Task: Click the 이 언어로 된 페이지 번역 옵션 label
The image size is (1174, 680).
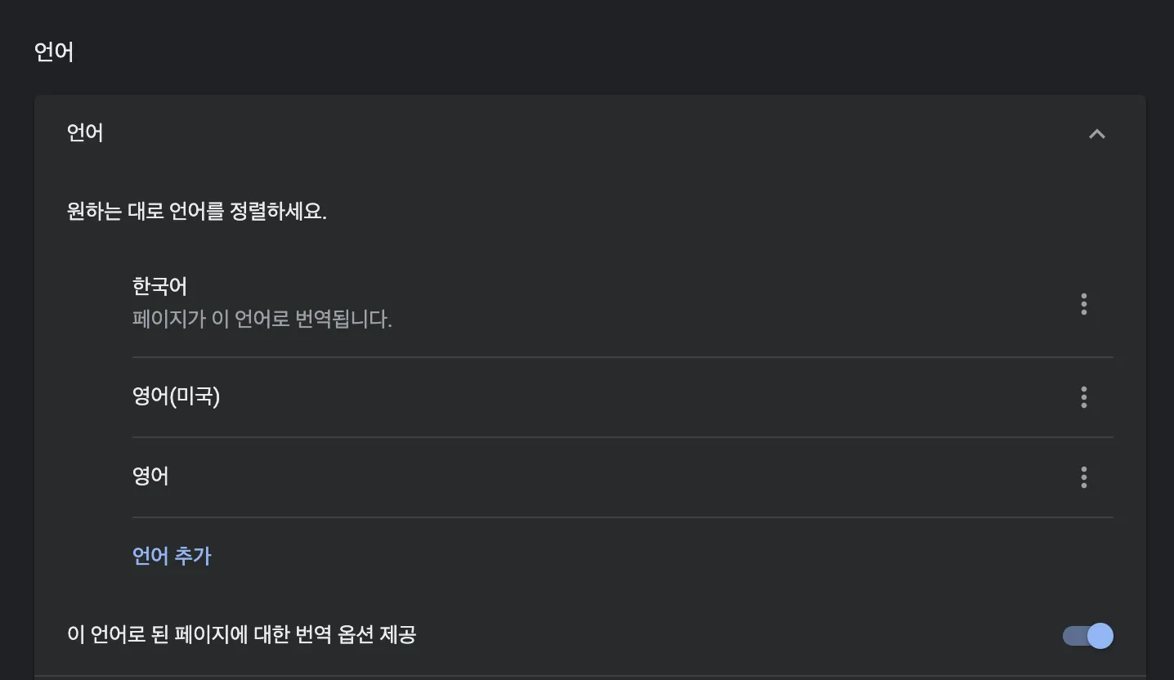Action: (242, 634)
